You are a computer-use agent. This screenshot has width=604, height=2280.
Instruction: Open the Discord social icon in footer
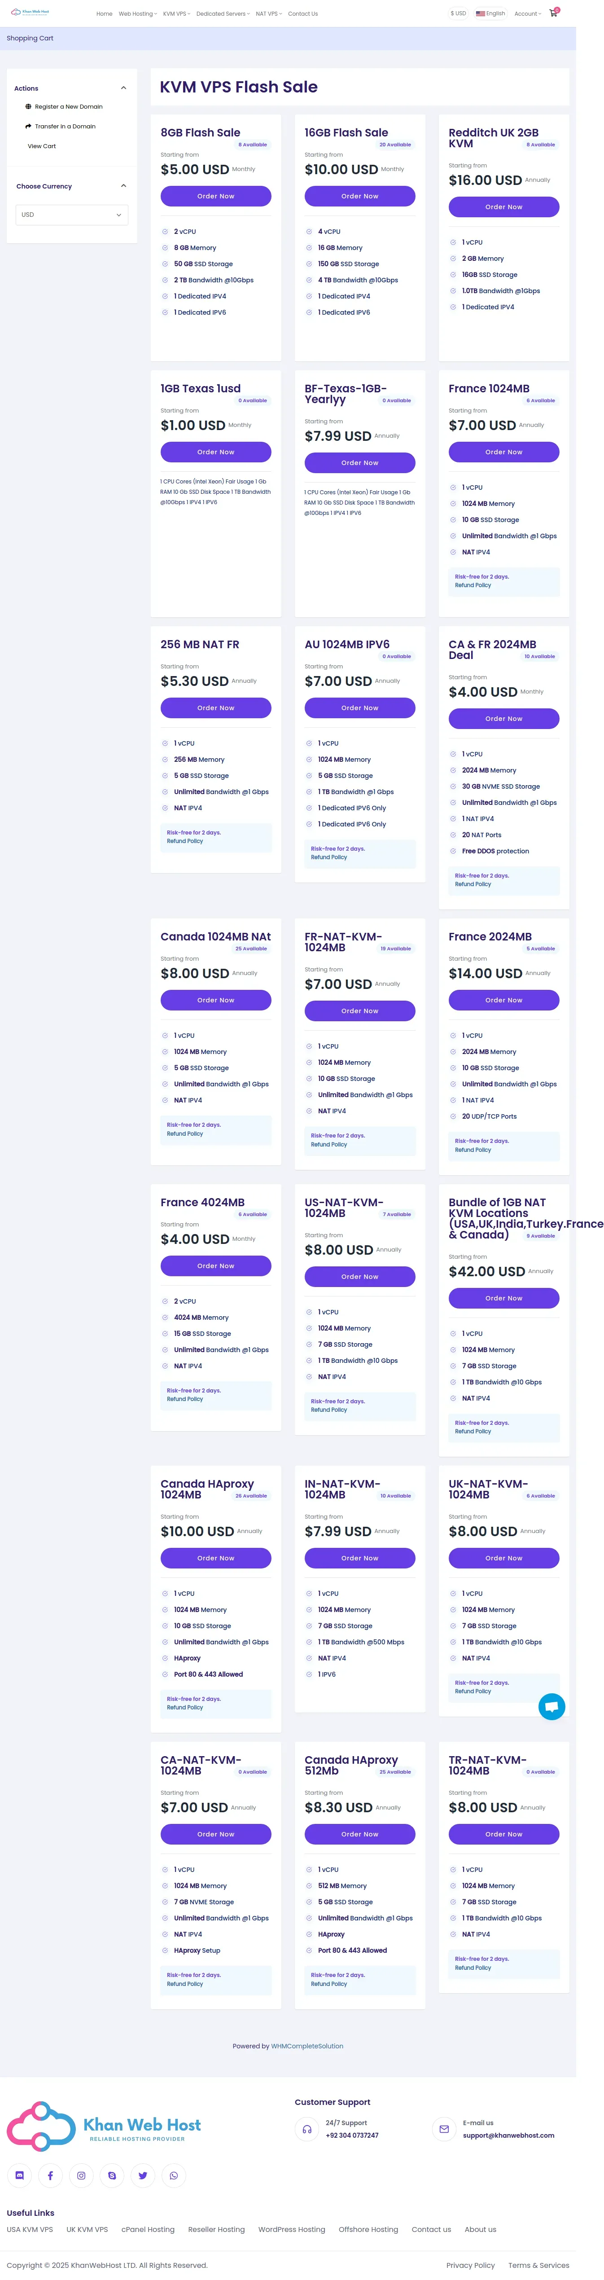19,2175
